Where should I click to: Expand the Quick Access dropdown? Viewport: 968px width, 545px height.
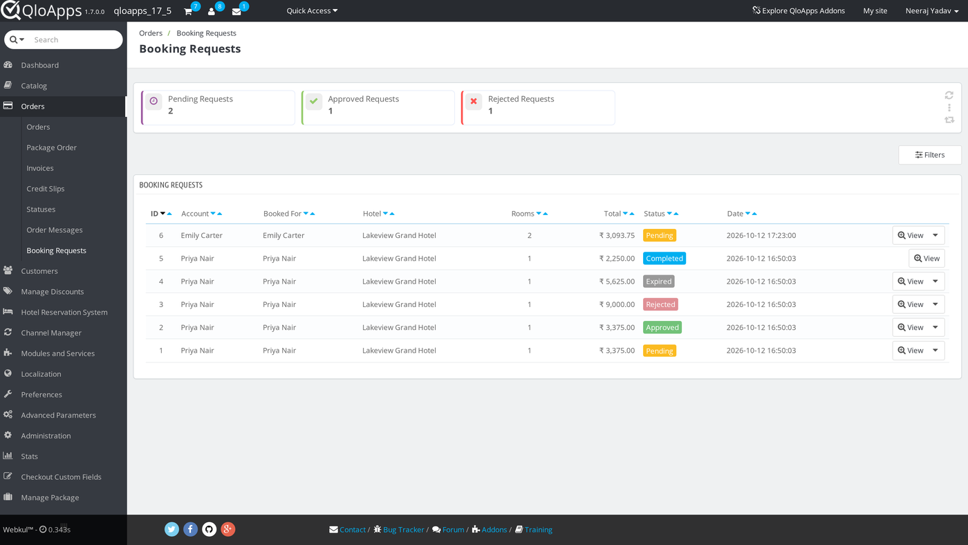312,11
